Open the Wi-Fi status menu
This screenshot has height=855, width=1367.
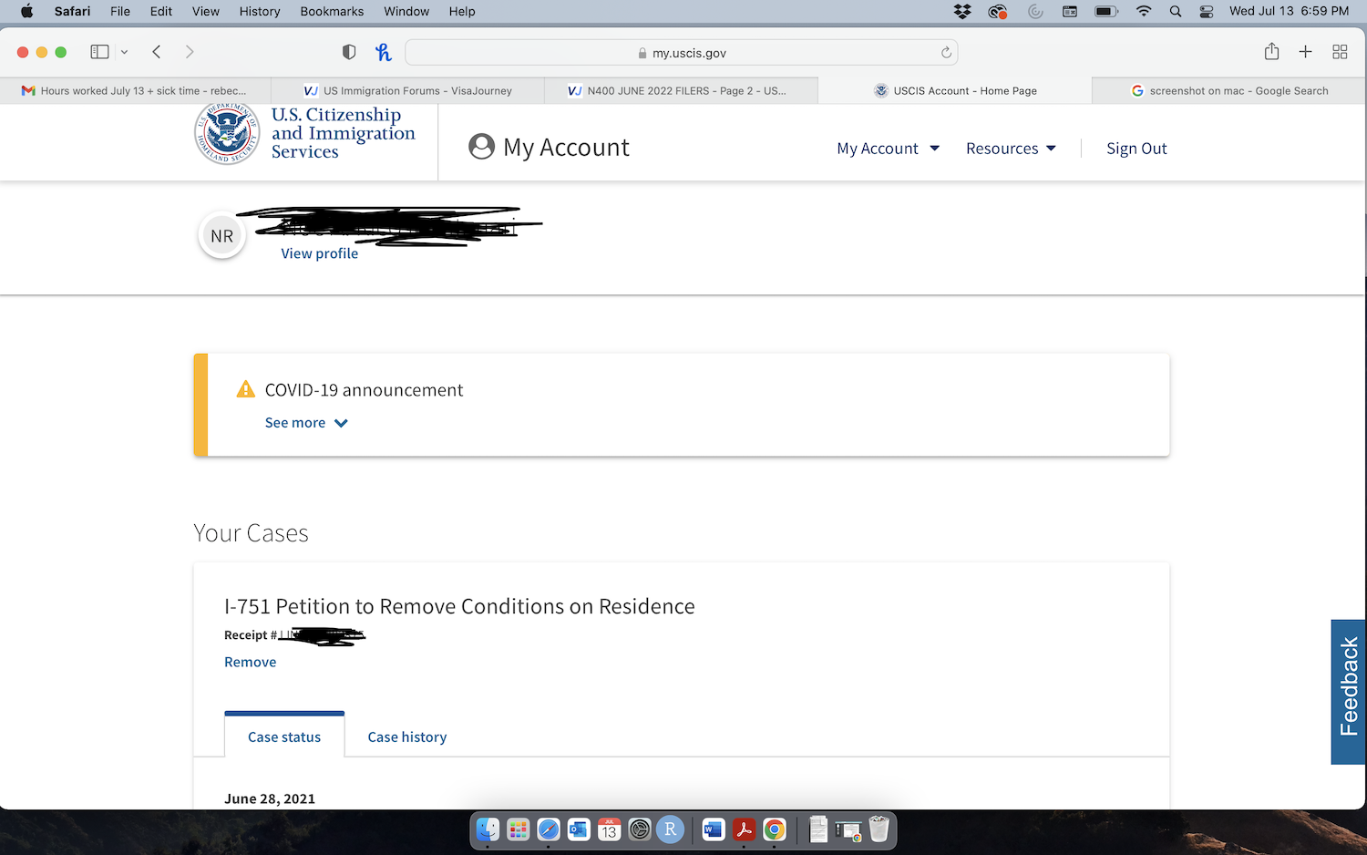coord(1144,11)
